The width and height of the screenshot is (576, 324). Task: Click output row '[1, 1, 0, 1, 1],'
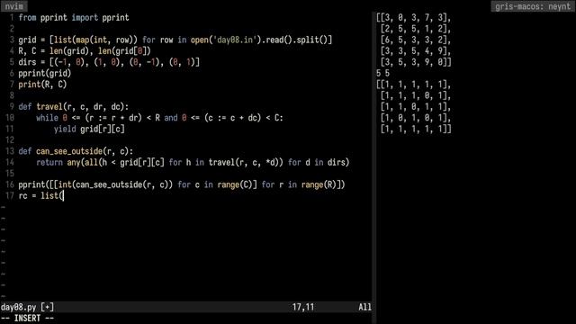click(416, 107)
